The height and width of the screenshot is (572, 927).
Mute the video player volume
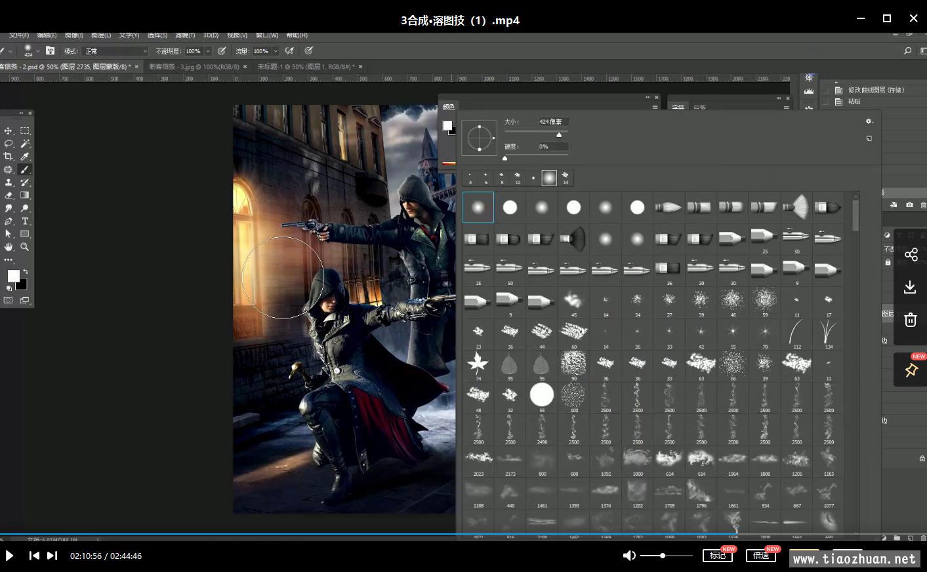[x=629, y=556]
